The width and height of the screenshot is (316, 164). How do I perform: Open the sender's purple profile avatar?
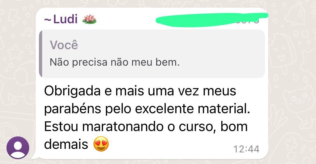(x=18, y=148)
